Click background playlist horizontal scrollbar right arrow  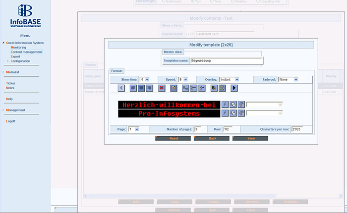(341, 196)
